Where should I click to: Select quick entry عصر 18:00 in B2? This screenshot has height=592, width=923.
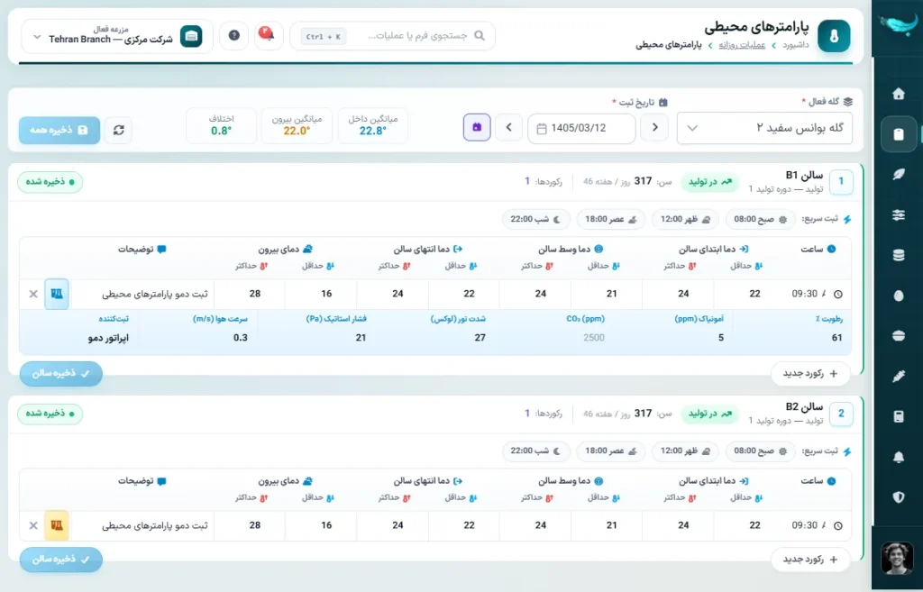[610, 451]
